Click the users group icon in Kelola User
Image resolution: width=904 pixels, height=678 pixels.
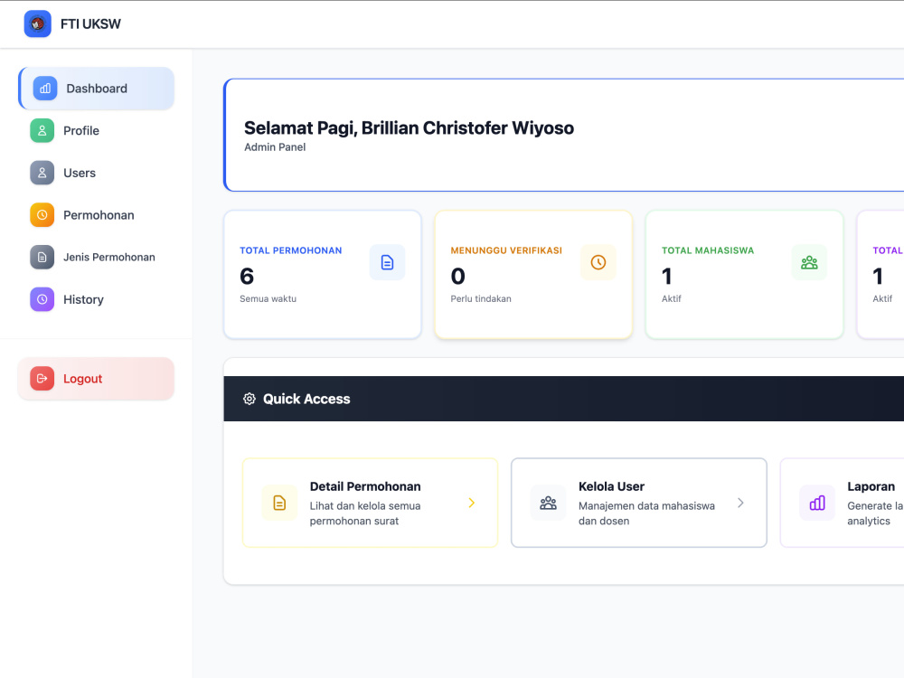549,503
